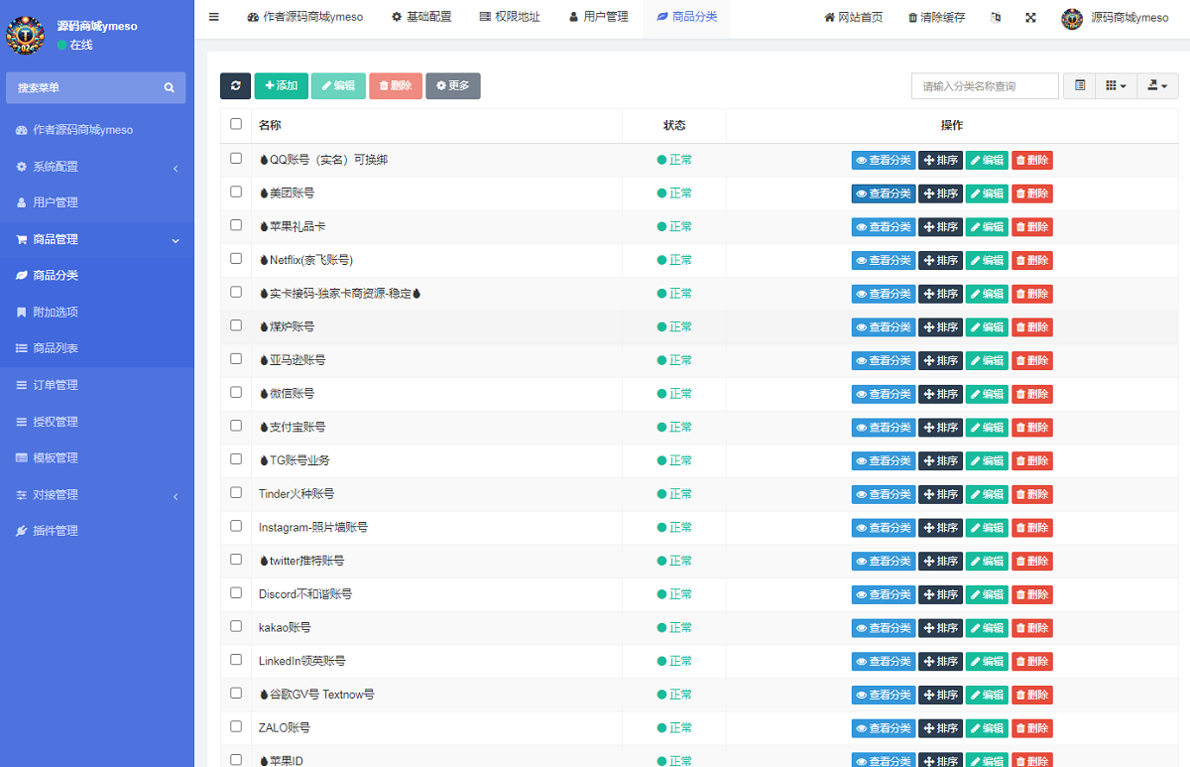Expand 对接管理 sidebar submenu
This screenshot has height=767, width=1190.
click(97, 494)
